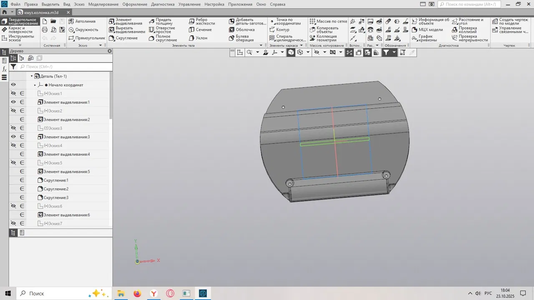Screen dimensions: 534x300
Task: Choose the Массив по сетке tool
Action: tap(328, 21)
